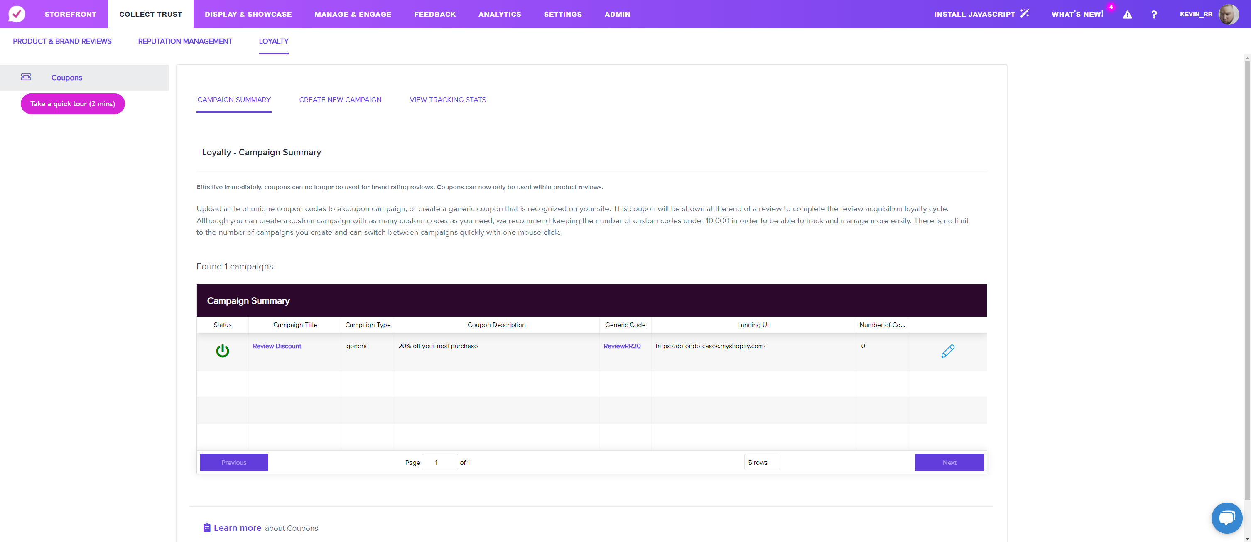
Task: Open the live chat bubble
Action: pos(1227,518)
